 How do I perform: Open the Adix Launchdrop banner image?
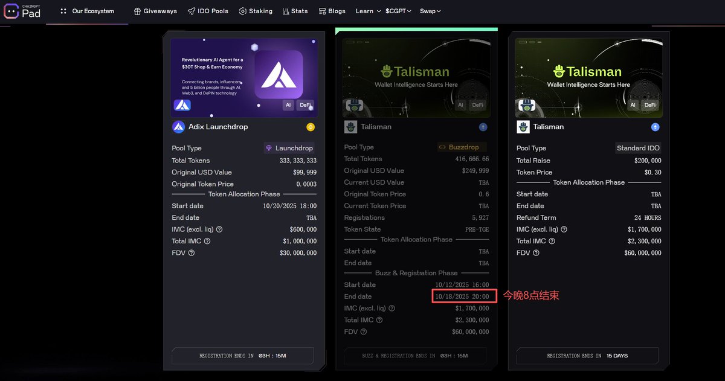pyautogui.click(x=244, y=77)
